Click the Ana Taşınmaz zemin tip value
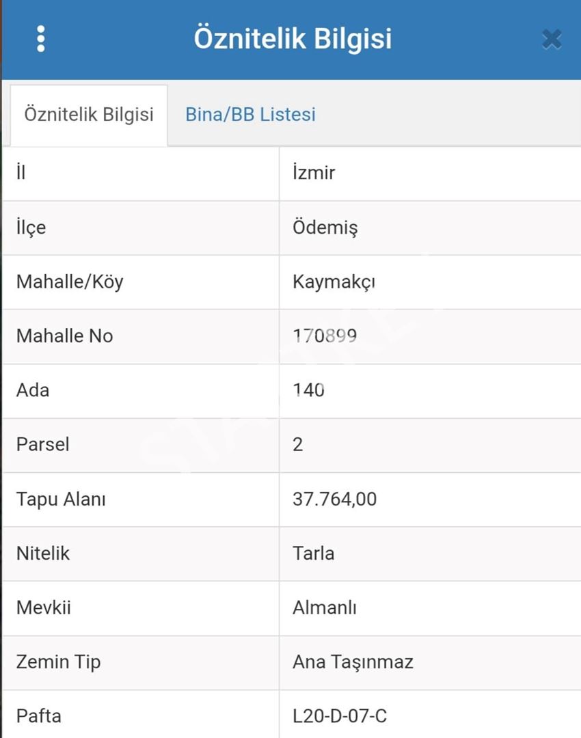 (353, 662)
